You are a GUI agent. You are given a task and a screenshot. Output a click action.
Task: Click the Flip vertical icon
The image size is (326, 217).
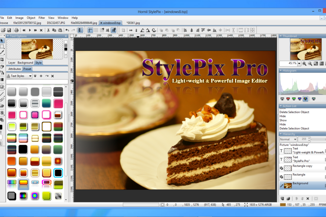click(x=136, y=30)
